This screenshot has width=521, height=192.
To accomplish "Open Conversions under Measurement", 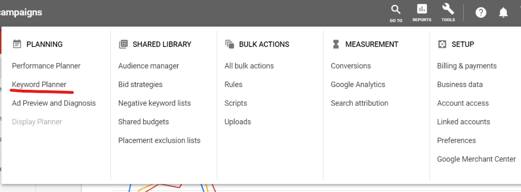I will tap(351, 66).
